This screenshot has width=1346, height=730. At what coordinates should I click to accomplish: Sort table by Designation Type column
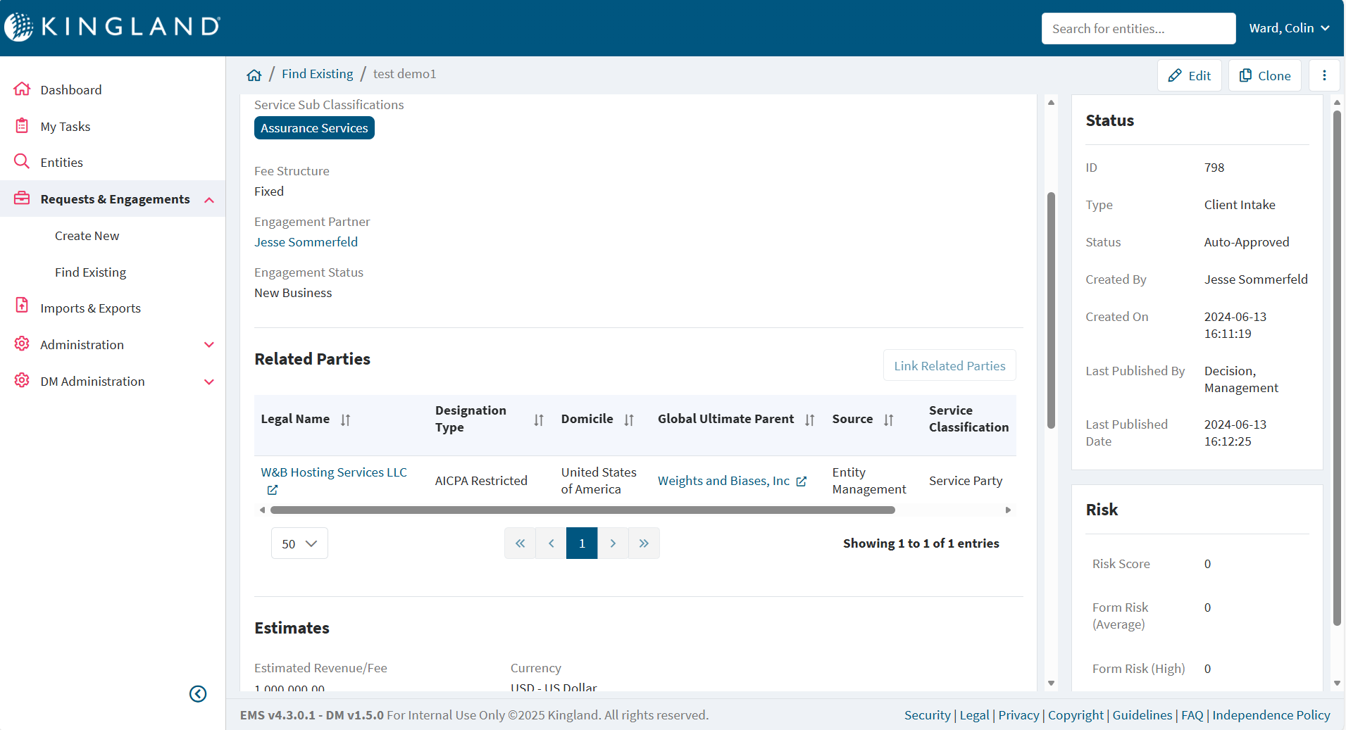tap(539, 420)
